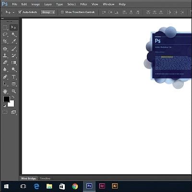This screenshot has width=192, height=192.
Task: Pick the Magic Wand tool
Action: 14,34
